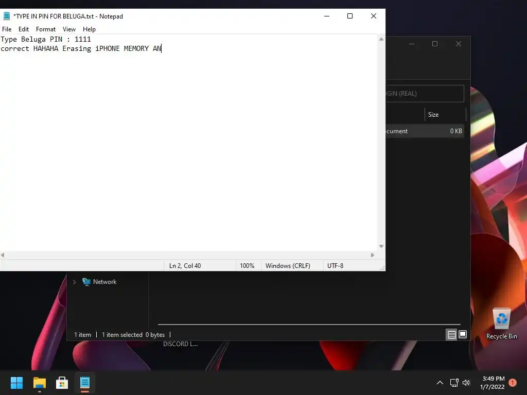Open the network status tray icon

pos(454,383)
